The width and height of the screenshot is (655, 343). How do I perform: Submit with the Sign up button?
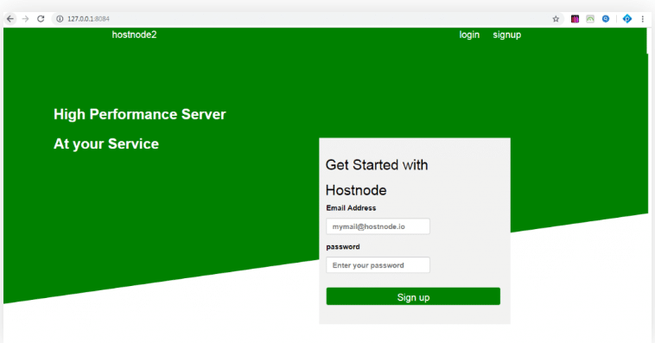413,296
